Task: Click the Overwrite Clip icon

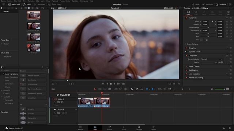Action: pos(121,89)
